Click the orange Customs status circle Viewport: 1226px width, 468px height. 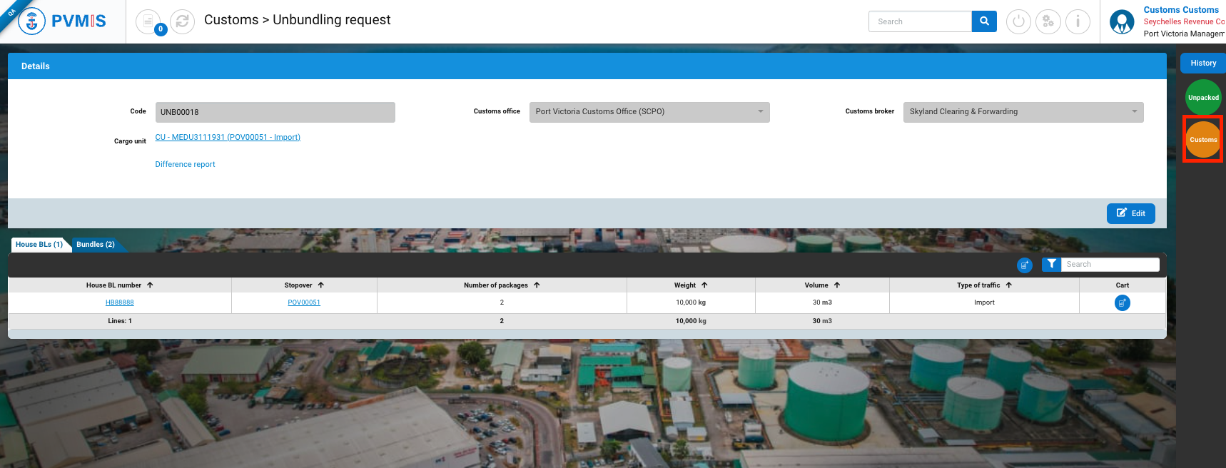[x=1202, y=140]
